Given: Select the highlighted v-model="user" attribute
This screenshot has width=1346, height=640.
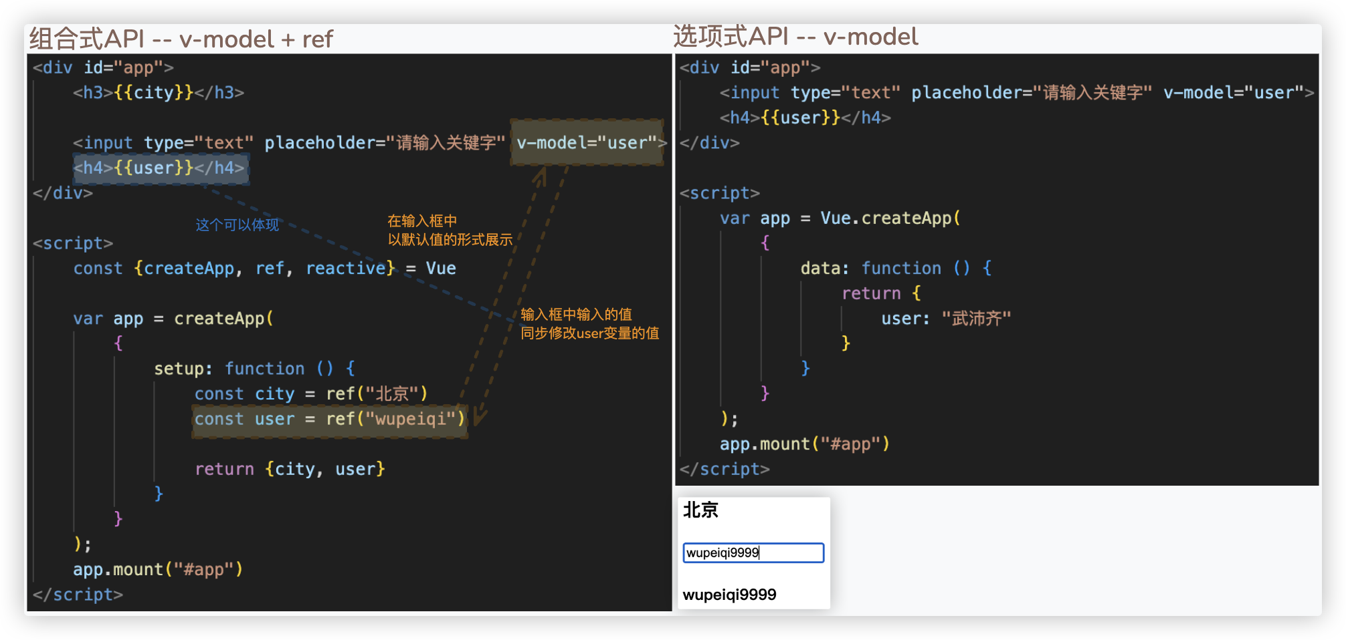Looking at the screenshot, I should [x=586, y=143].
